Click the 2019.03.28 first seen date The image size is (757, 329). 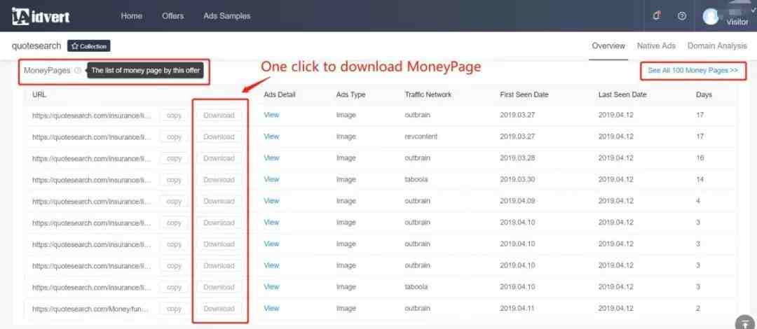click(x=517, y=158)
